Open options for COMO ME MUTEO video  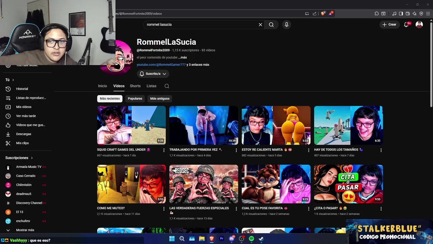point(164,209)
